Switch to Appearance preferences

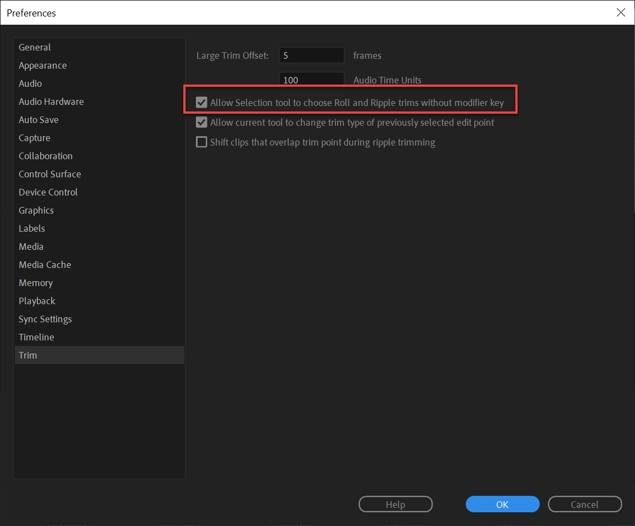click(x=43, y=65)
